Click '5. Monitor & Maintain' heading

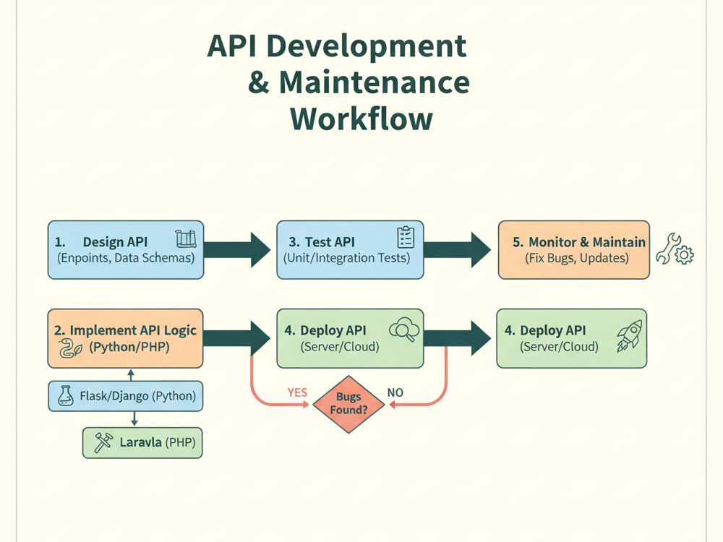(579, 242)
